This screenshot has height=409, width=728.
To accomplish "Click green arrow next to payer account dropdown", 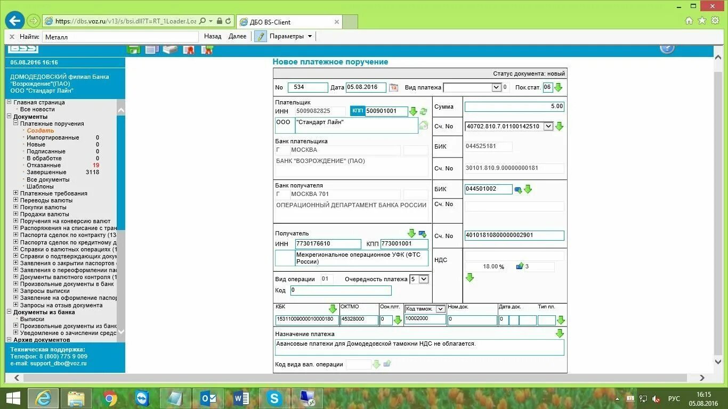I will click(559, 126).
